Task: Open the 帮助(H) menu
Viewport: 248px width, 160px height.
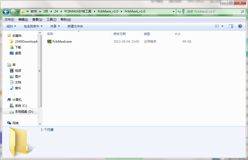Action: pos(66,19)
